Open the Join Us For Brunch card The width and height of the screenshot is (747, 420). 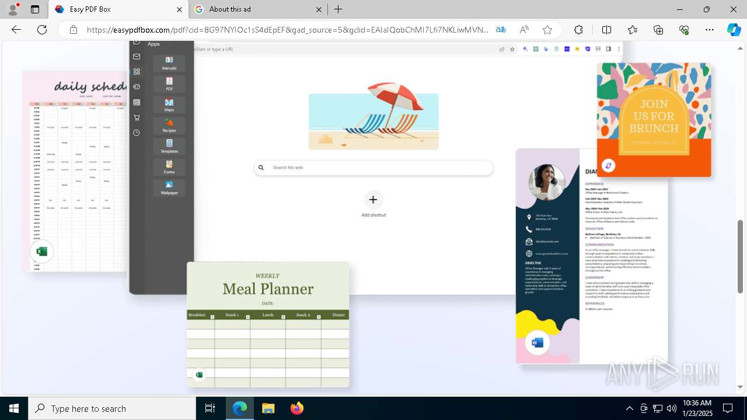point(654,120)
